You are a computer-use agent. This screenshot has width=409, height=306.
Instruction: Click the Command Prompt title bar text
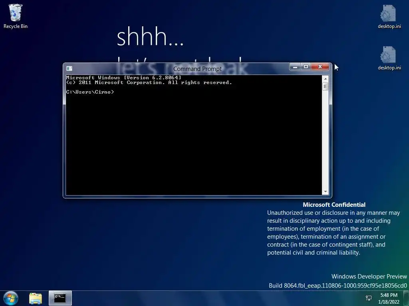click(x=197, y=69)
